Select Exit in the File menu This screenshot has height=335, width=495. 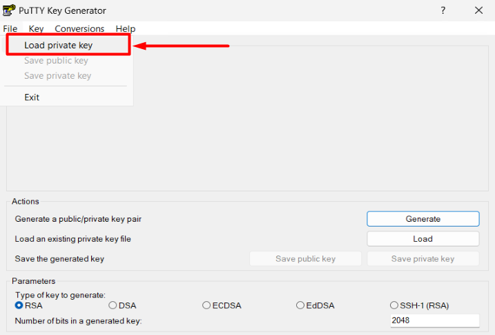(x=66, y=97)
